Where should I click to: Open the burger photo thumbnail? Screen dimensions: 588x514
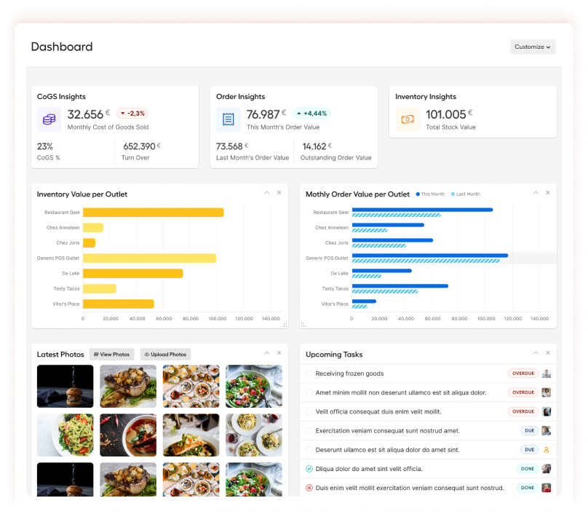click(65, 386)
